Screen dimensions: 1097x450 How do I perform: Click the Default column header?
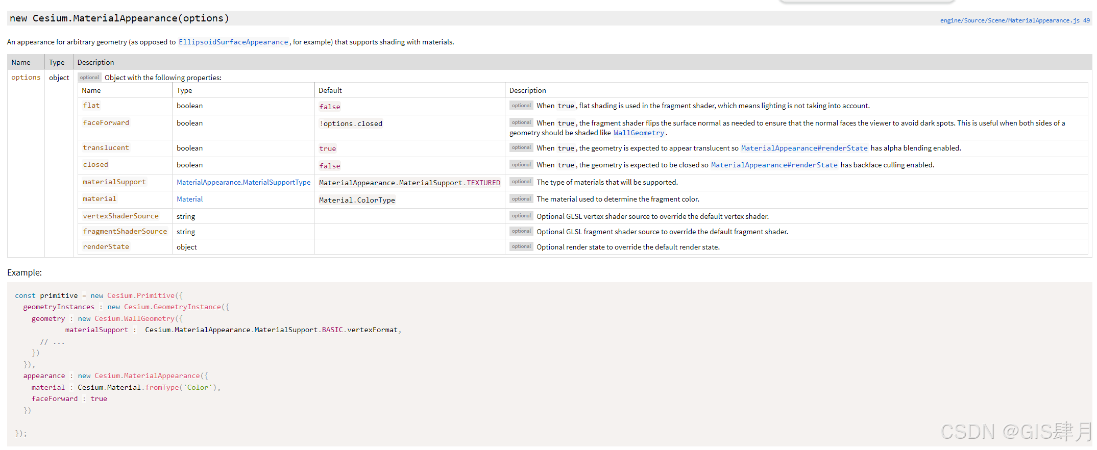tap(330, 90)
